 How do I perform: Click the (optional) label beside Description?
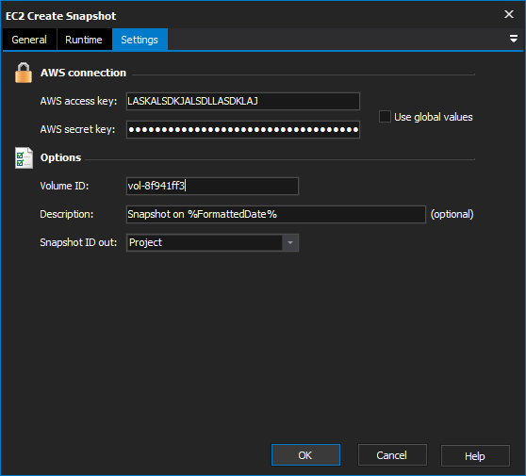pos(452,214)
